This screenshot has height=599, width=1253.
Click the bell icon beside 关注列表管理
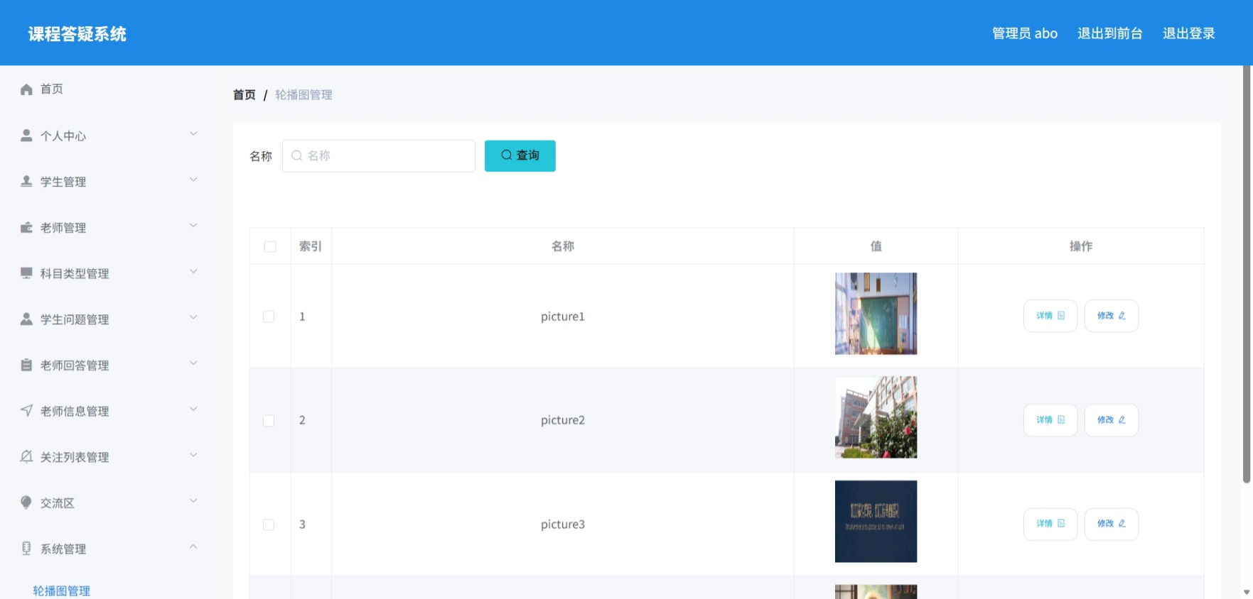click(26, 457)
